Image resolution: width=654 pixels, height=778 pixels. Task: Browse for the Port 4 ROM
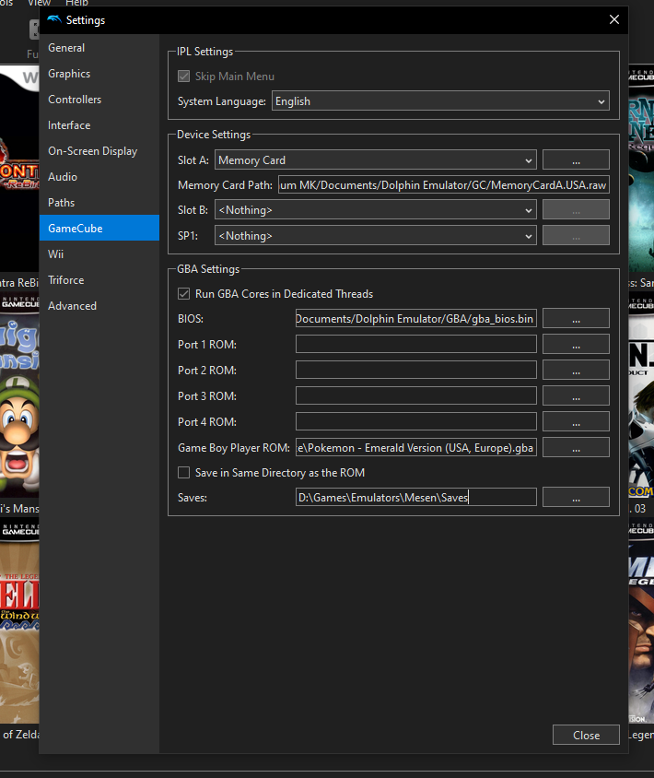576,422
